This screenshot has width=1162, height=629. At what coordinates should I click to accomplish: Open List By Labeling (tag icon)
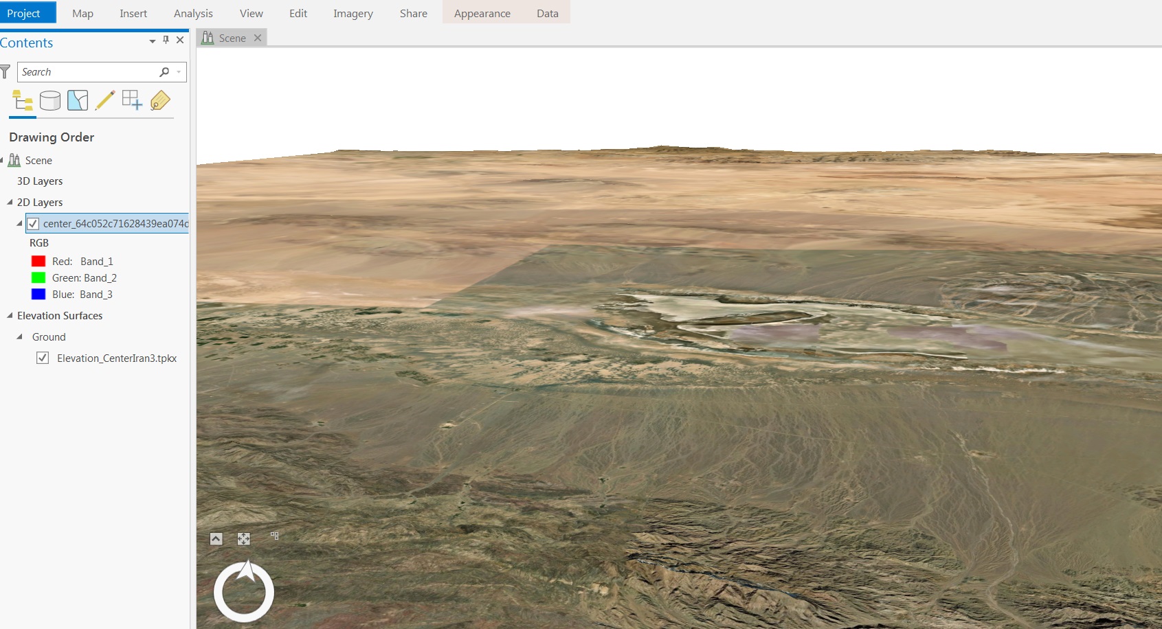pos(159,100)
